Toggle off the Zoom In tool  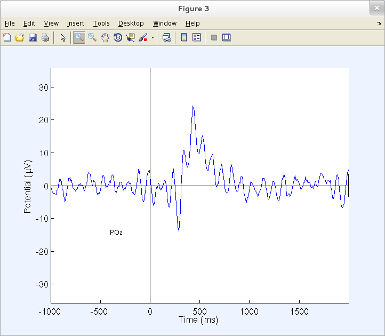(x=79, y=38)
